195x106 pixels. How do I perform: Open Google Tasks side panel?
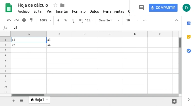189,51
